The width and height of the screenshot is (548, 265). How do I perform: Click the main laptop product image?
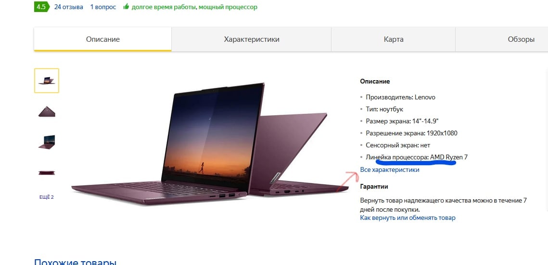(210, 144)
